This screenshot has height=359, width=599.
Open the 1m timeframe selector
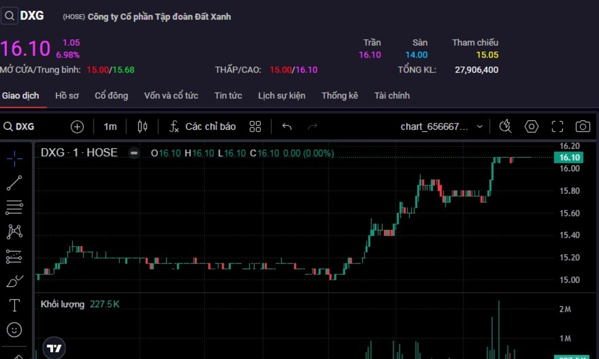point(110,127)
